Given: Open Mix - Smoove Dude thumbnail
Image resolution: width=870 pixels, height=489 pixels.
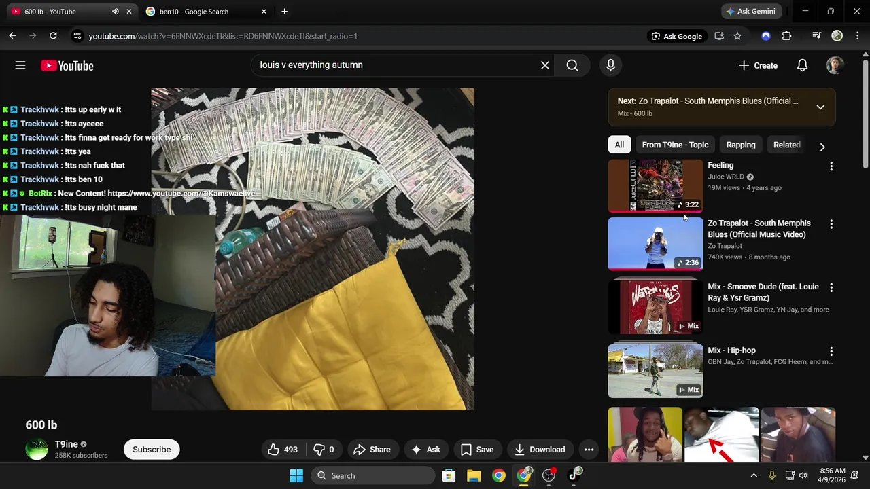Looking at the screenshot, I should tap(655, 307).
